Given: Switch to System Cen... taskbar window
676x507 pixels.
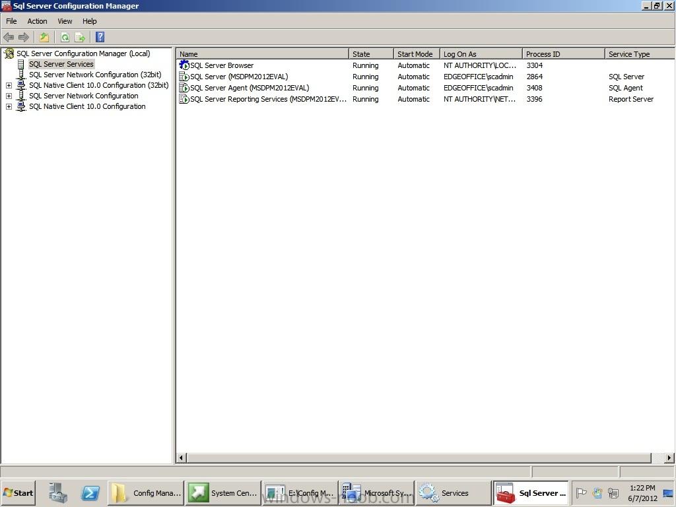Looking at the screenshot, I should point(223,492).
